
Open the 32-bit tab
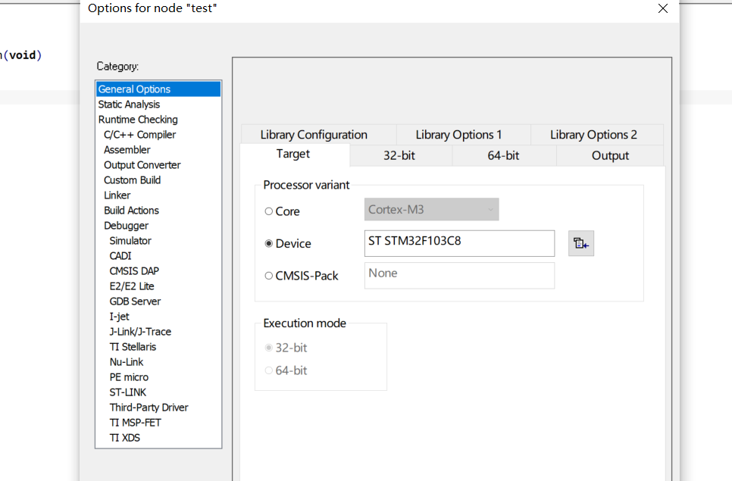tap(399, 155)
